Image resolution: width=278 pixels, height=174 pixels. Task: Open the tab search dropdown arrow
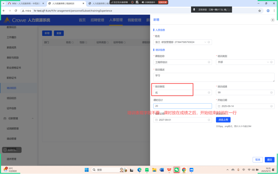click(x=3, y=3)
